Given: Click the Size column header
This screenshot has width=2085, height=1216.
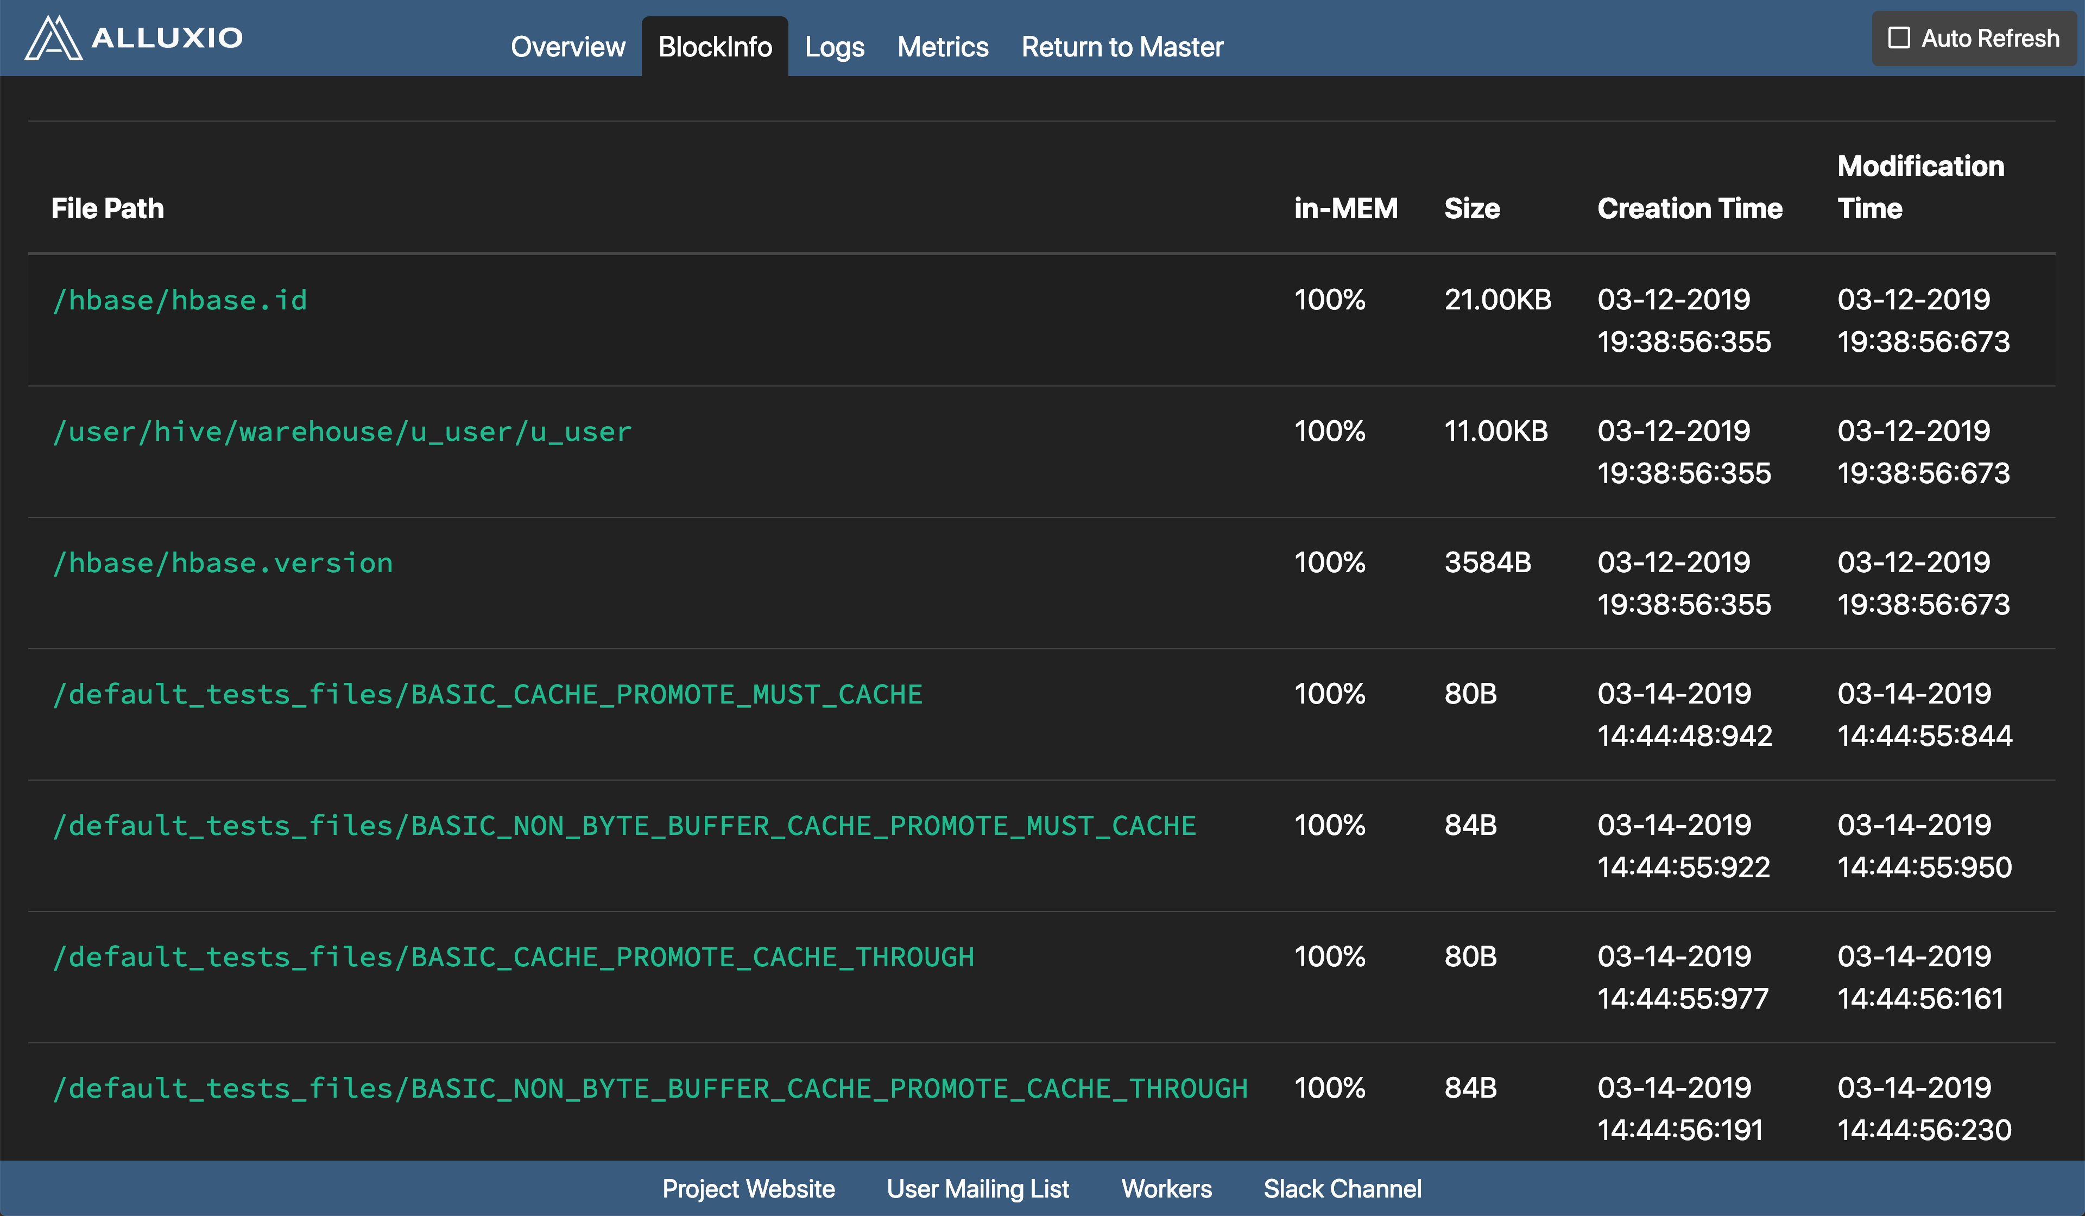Looking at the screenshot, I should coord(1471,208).
